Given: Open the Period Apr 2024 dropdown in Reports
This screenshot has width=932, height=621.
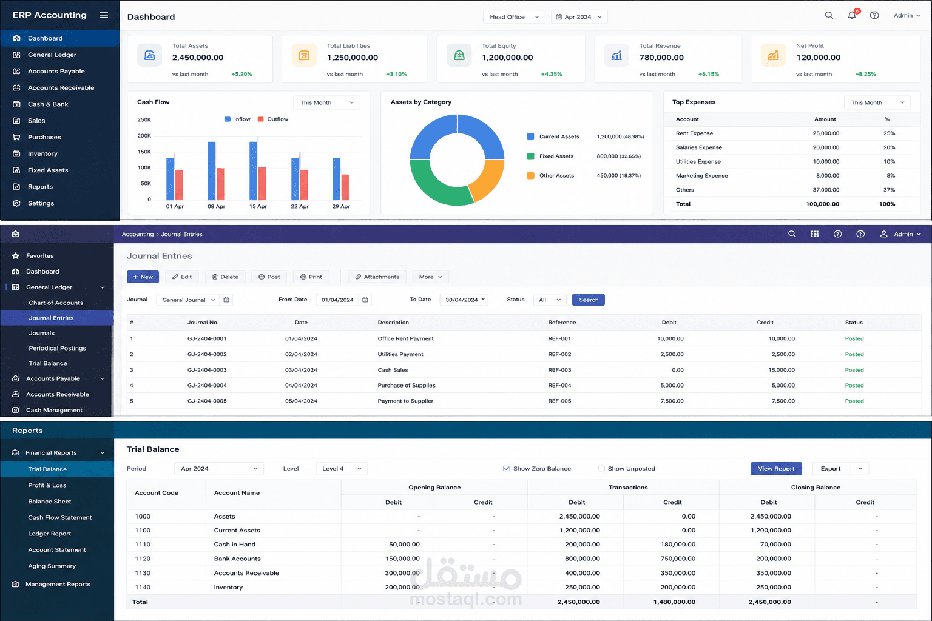Looking at the screenshot, I should [x=219, y=469].
